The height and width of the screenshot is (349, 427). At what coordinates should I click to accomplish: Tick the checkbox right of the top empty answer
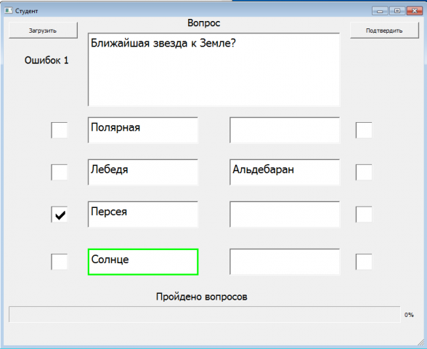click(364, 130)
